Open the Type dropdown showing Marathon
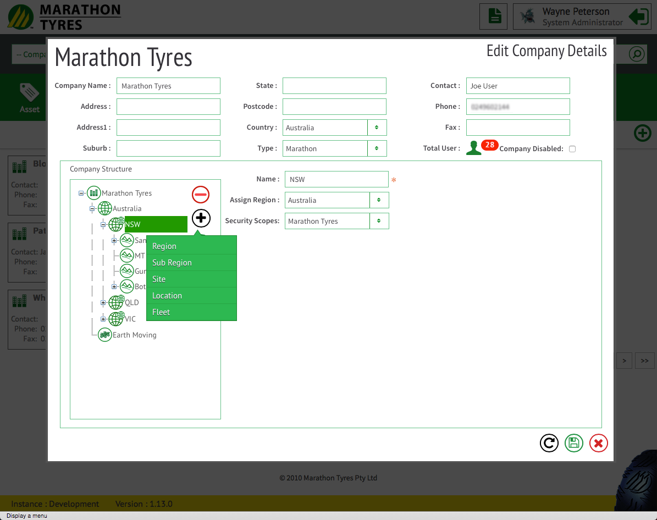657x520 pixels. click(x=377, y=148)
